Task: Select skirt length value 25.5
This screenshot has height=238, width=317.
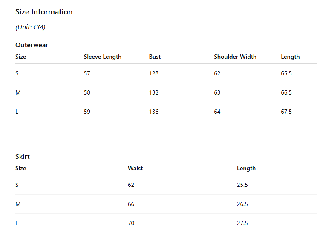Action: click(x=242, y=185)
